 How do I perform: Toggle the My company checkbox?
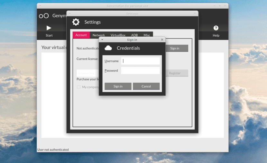coord(78,87)
